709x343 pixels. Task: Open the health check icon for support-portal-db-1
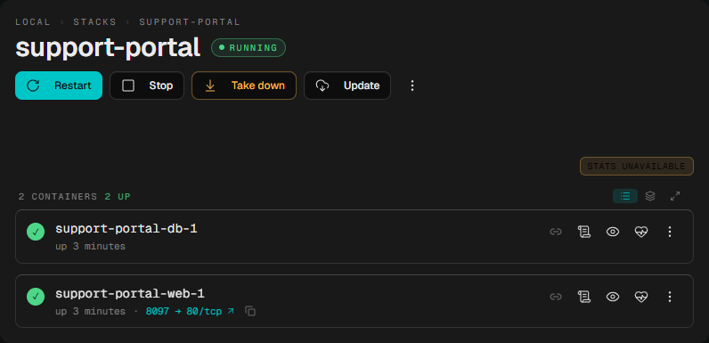(x=641, y=232)
